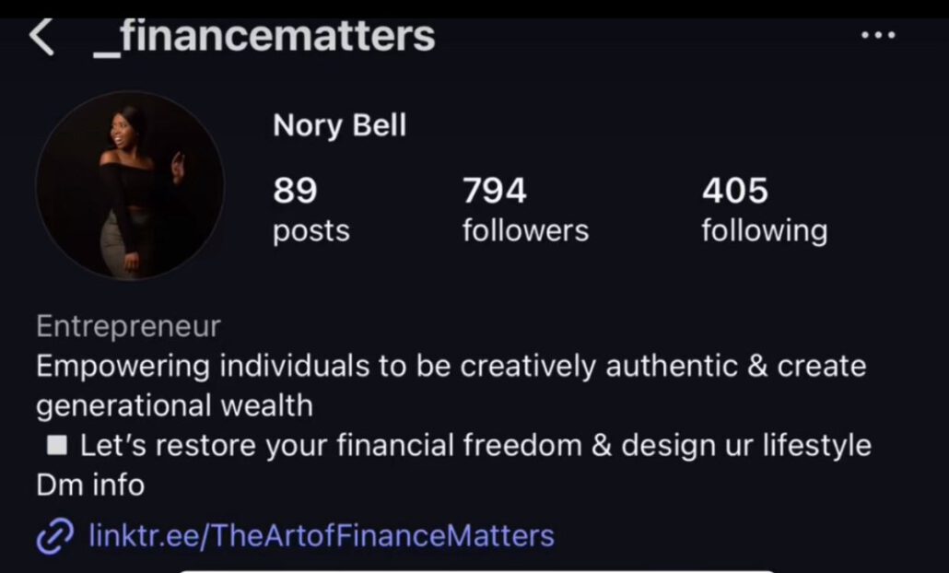Tap the 89 posts count number
Image resolution: width=949 pixels, height=573 pixels.
pyautogui.click(x=295, y=191)
